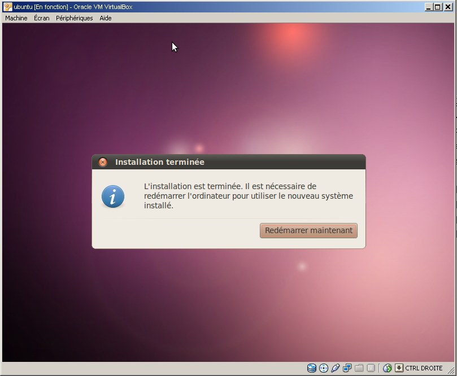
Task: Open the Machine menu
Action: 16,18
